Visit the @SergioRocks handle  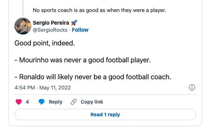(50, 30)
